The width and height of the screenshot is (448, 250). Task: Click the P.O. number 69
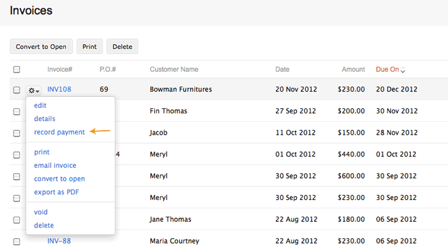coord(104,89)
